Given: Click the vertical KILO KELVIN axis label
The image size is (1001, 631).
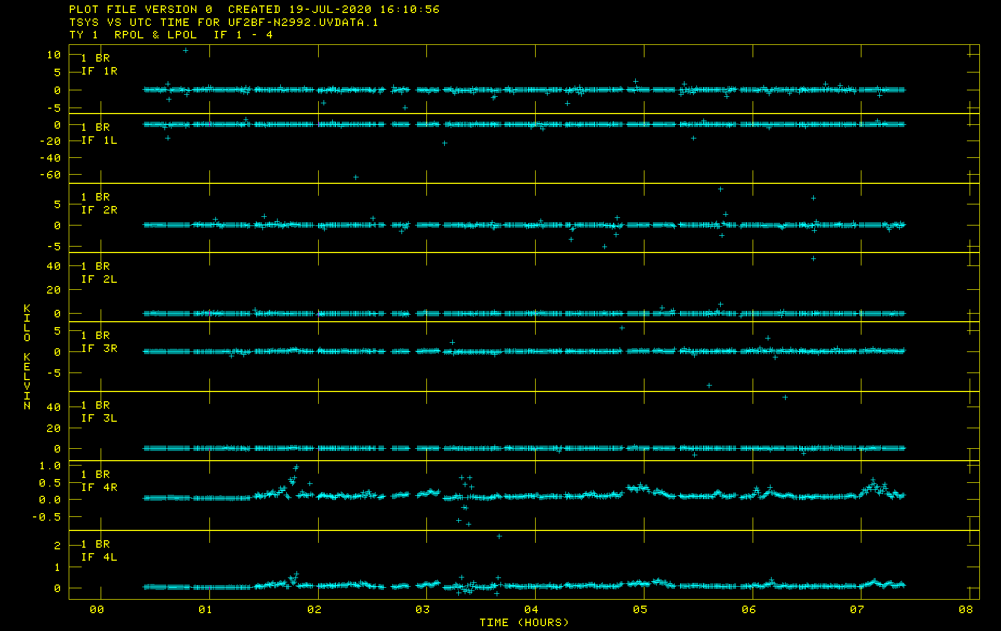Looking at the screenshot, I should pos(27,357).
